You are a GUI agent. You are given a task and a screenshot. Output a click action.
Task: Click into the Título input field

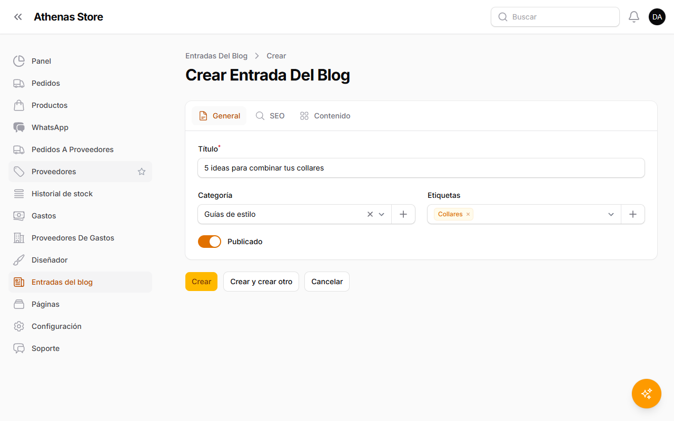coord(421,168)
